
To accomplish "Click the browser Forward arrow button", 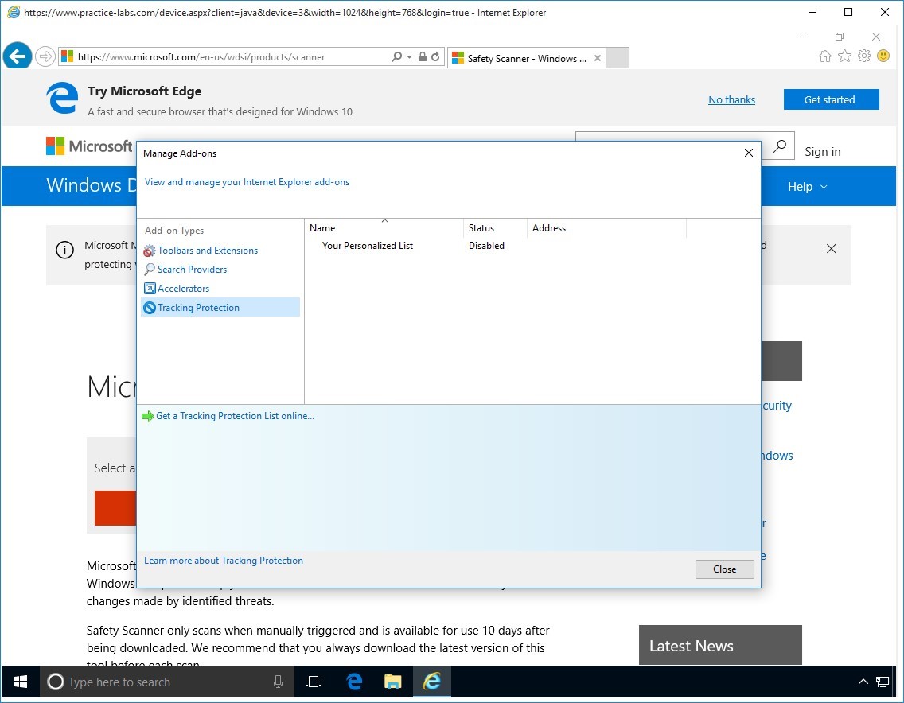I will point(45,56).
